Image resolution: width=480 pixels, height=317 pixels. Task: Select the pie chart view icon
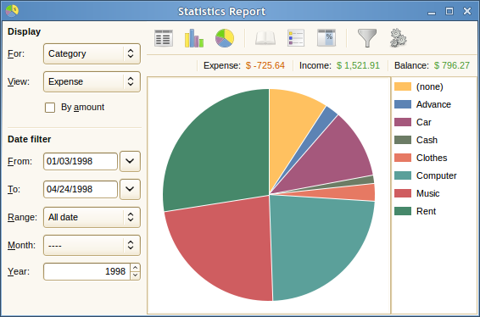(225, 38)
